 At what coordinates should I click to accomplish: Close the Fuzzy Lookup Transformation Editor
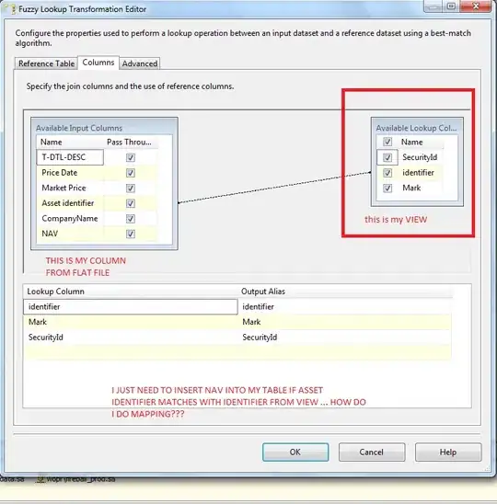coord(476,6)
